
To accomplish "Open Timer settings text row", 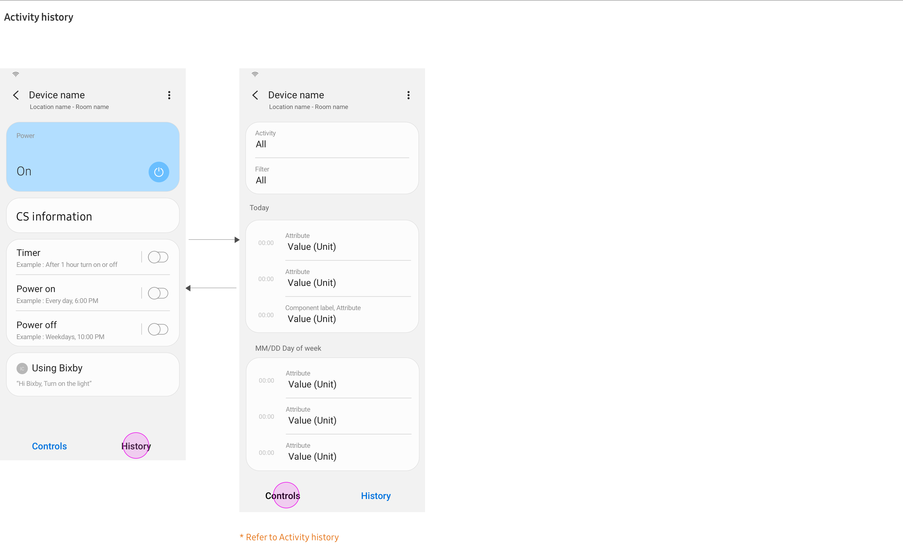I will click(73, 258).
